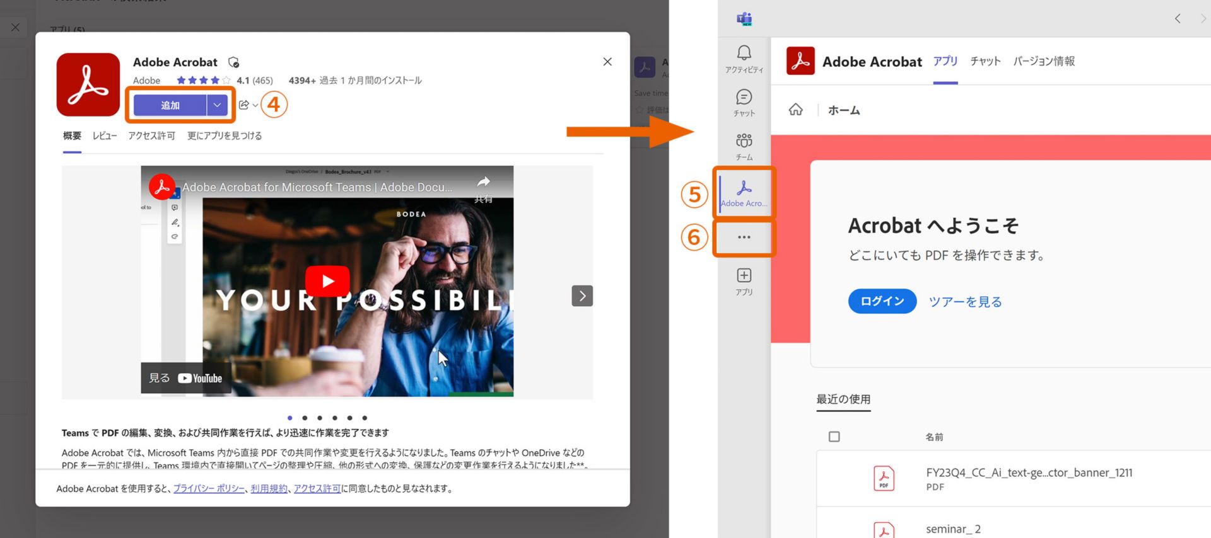The height and width of the screenshot is (538, 1211).
Task: Click the ログイン button
Action: [x=882, y=301]
